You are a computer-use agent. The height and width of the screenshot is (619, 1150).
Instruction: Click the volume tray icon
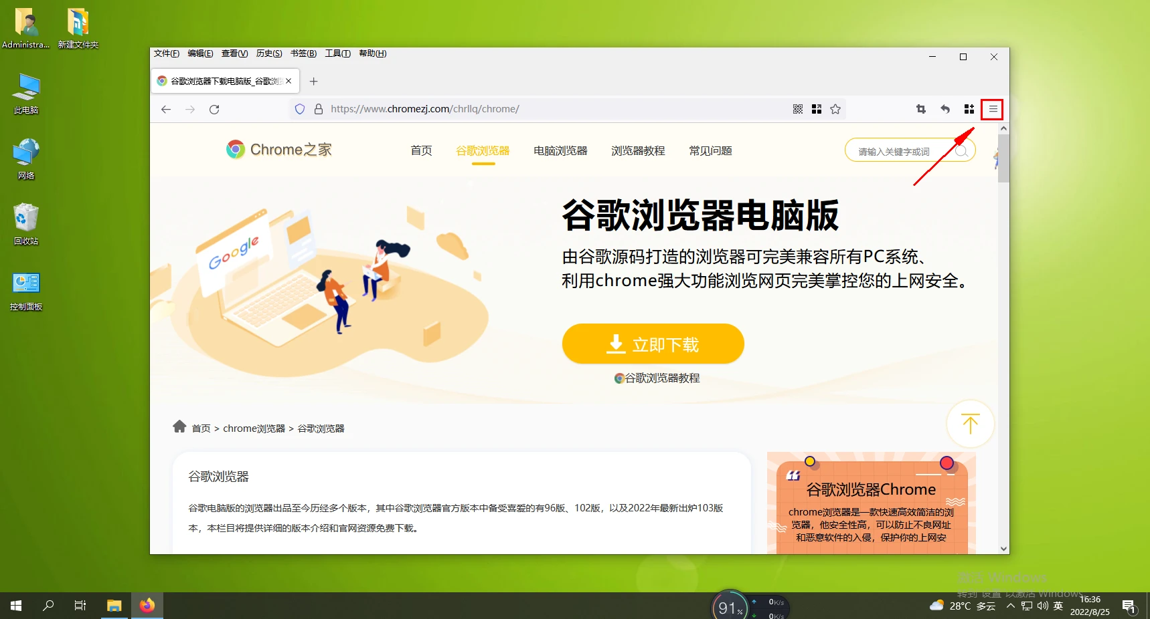(x=1042, y=606)
